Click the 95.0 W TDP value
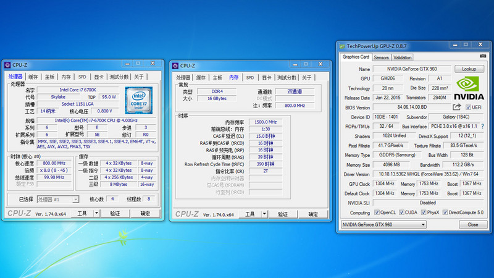The image size is (494, 278). click(x=109, y=97)
